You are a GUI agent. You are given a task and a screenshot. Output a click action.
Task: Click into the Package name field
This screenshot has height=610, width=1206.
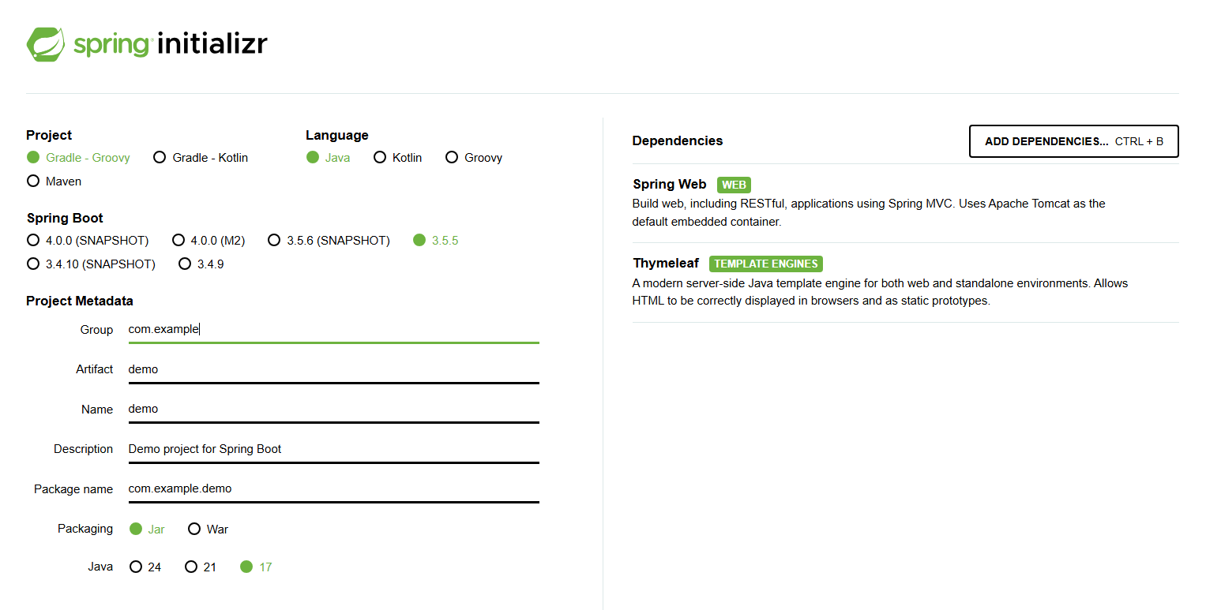334,488
